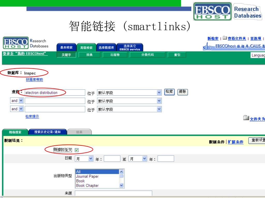
Task: Click the second empty search term field
Action: pos(55,101)
